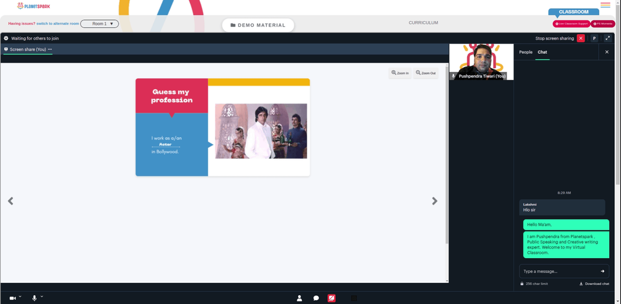
Task: Click the 'Guess my profession' slide heading
Action: pyautogui.click(x=172, y=96)
